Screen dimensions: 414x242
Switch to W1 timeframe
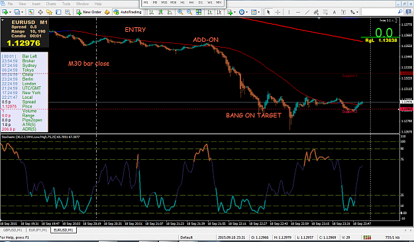coord(209,3)
